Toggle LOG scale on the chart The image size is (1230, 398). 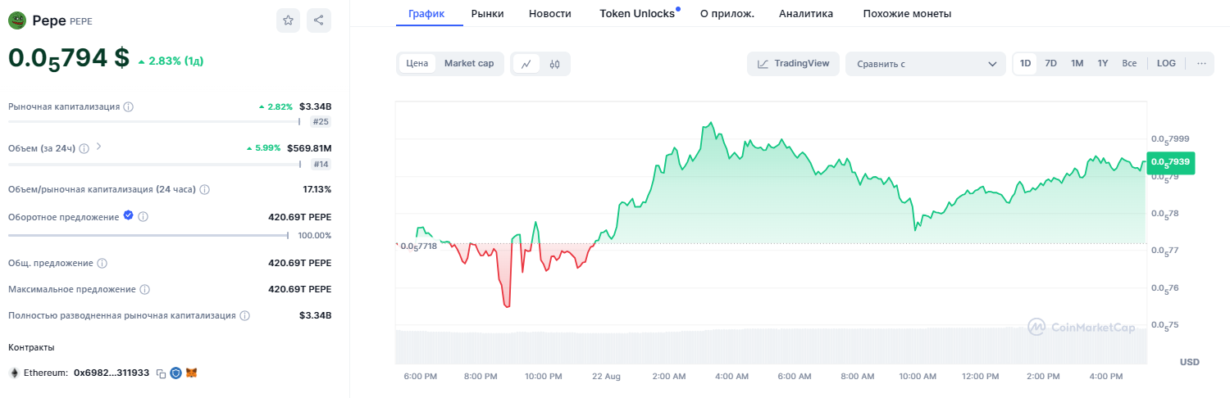[x=1165, y=64]
